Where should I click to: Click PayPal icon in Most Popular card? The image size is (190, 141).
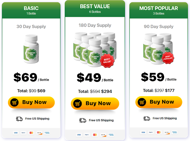151,132
